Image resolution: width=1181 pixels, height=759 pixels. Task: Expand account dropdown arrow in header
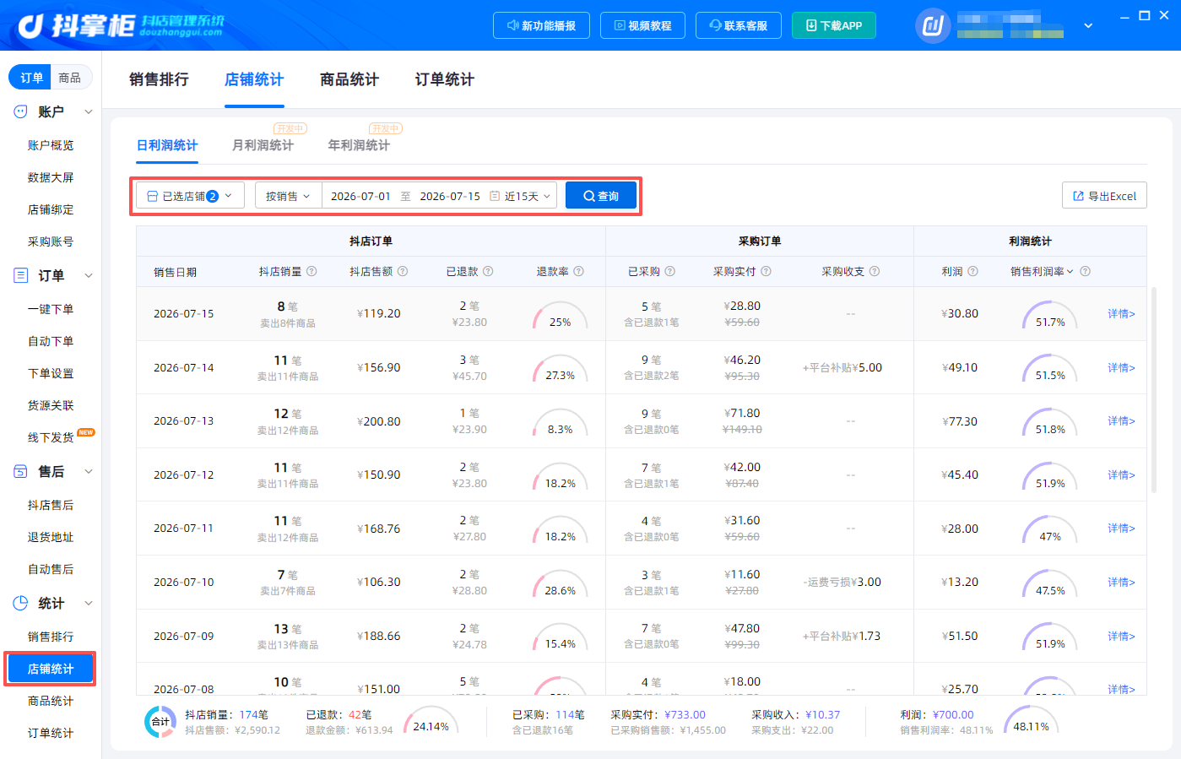click(1088, 25)
